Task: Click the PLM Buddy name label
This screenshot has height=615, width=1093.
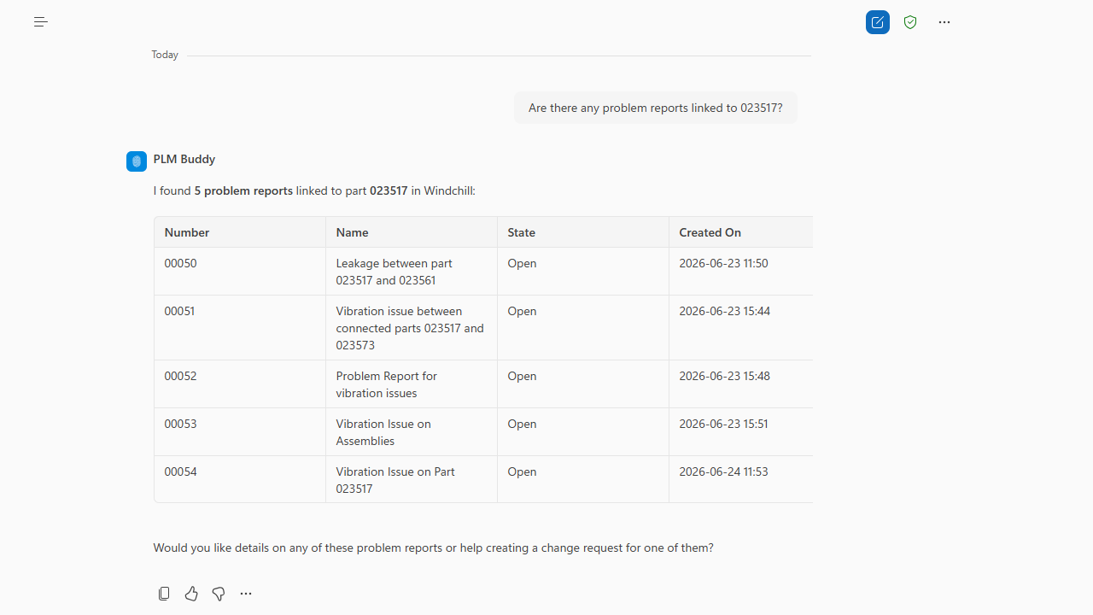Action: tap(184, 159)
